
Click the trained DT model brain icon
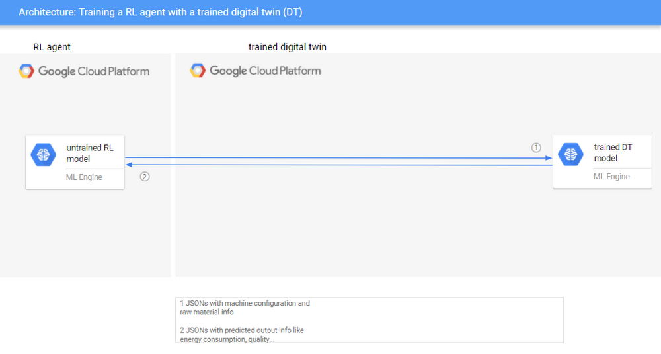tap(570, 154)
